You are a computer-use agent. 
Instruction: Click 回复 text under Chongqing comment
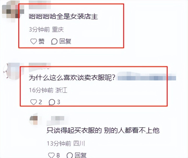point(65,41)
